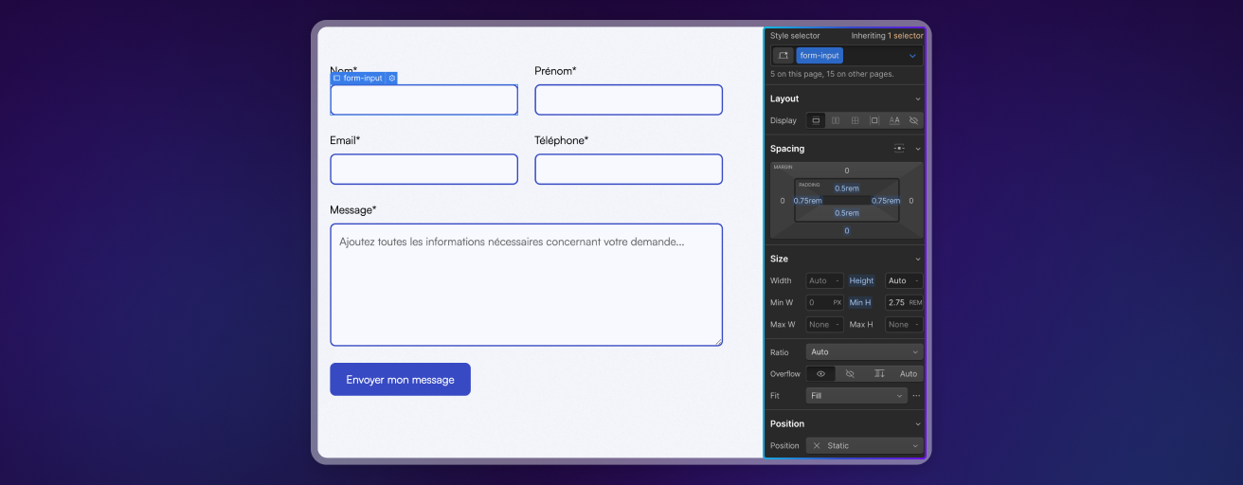The image size is (1243, 485).
Task: Click the Téléphone input field
Action: point(628,169)
